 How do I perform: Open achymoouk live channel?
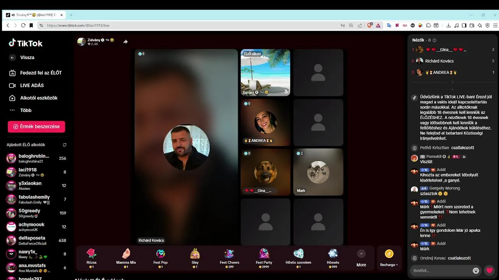pos(36,227)
